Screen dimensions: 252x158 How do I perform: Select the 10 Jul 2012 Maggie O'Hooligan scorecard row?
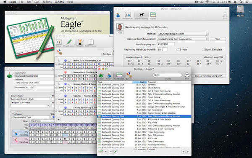point(144,107)
